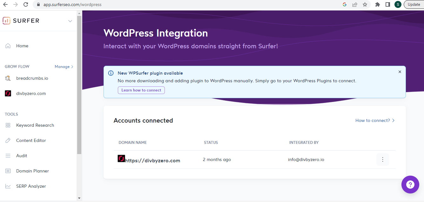
Task: Open the How to connect? link
Action: coord(375,120)
